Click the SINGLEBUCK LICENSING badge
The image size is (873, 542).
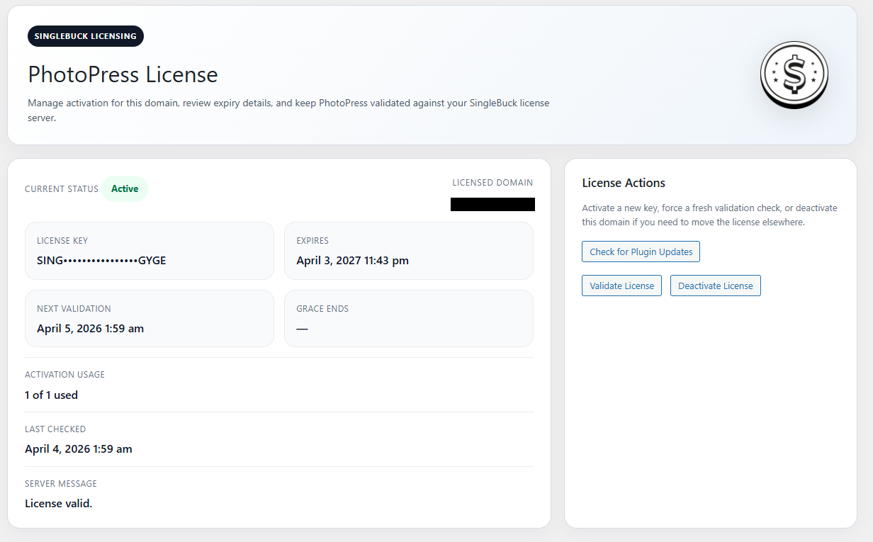[86, 36]
